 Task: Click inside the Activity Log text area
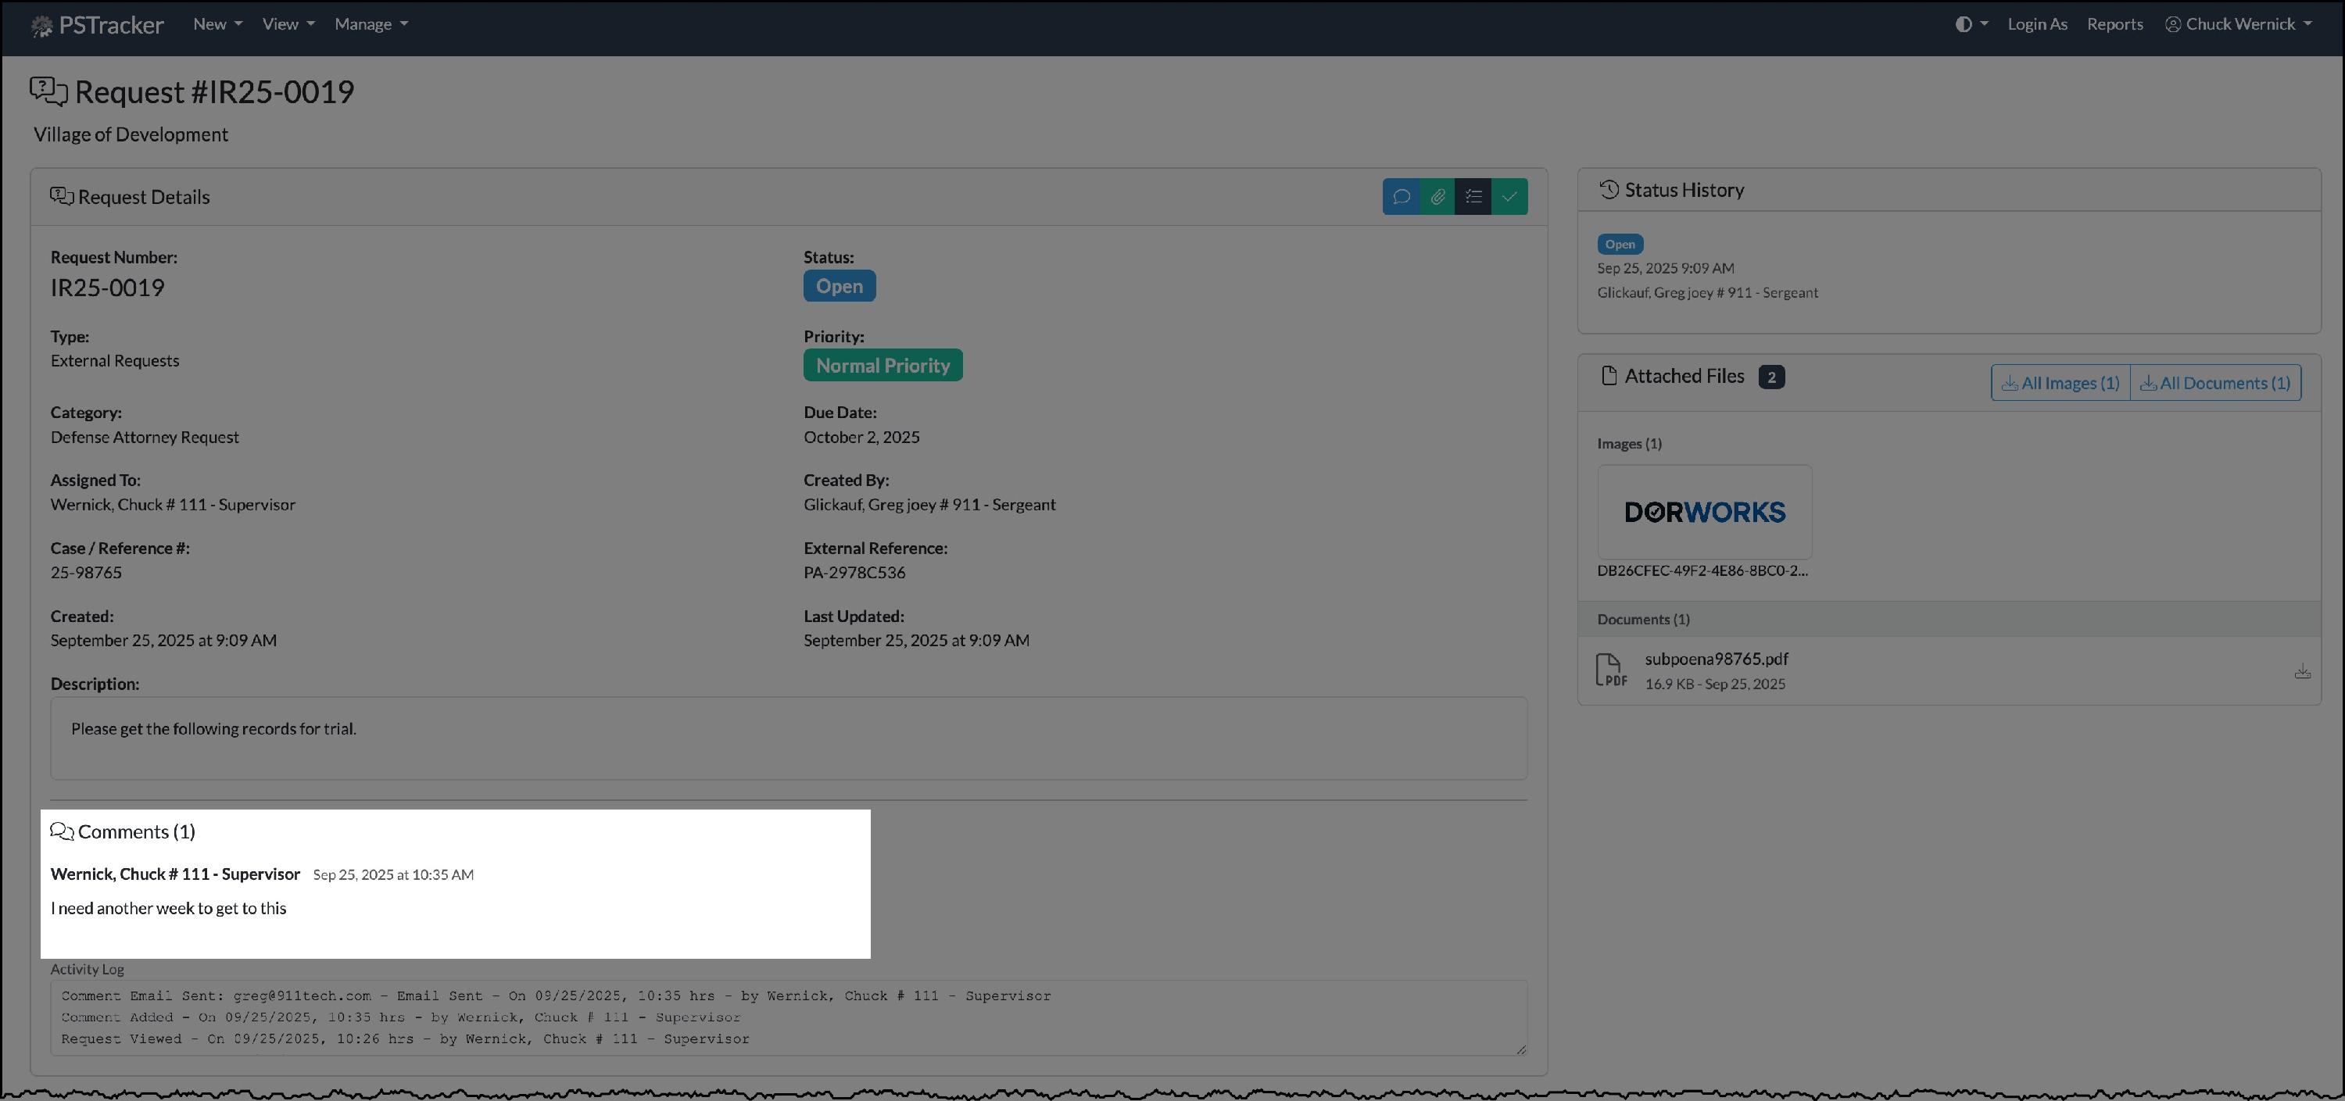789,1017
